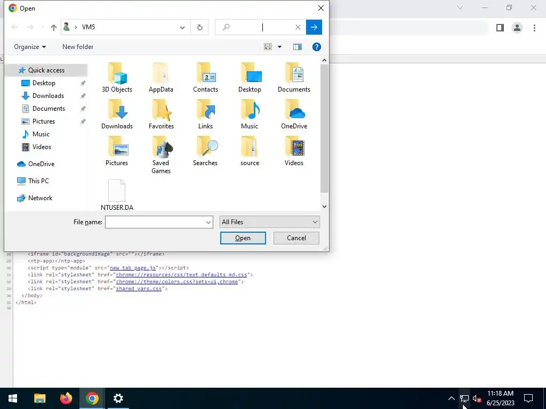Toggle the preview pane button
The image size is (546, 409).
click(x=298, y=47)
